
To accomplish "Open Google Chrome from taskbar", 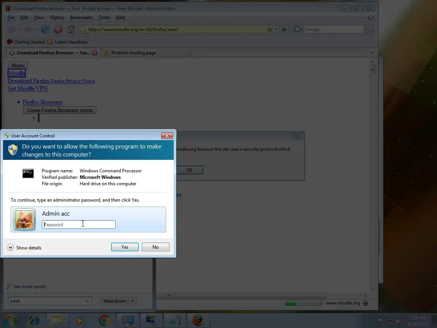I will pos(105,320).
